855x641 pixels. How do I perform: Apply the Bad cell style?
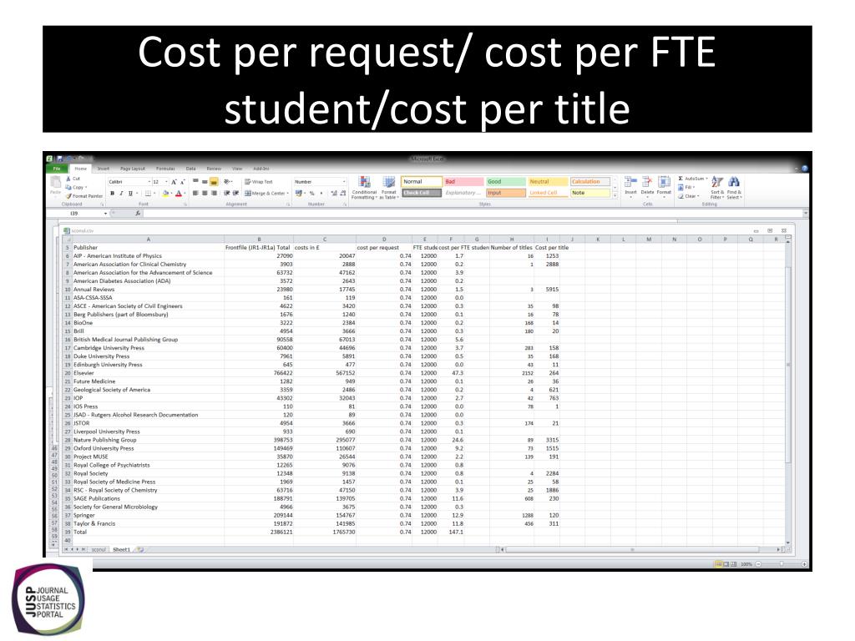click(463, 181)
